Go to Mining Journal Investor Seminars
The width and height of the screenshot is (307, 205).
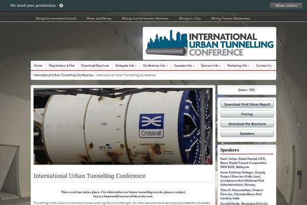tap(145, 18)
